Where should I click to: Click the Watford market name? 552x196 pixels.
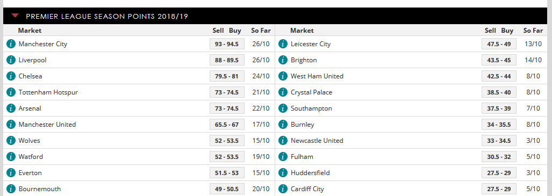(x=31, y=157)
